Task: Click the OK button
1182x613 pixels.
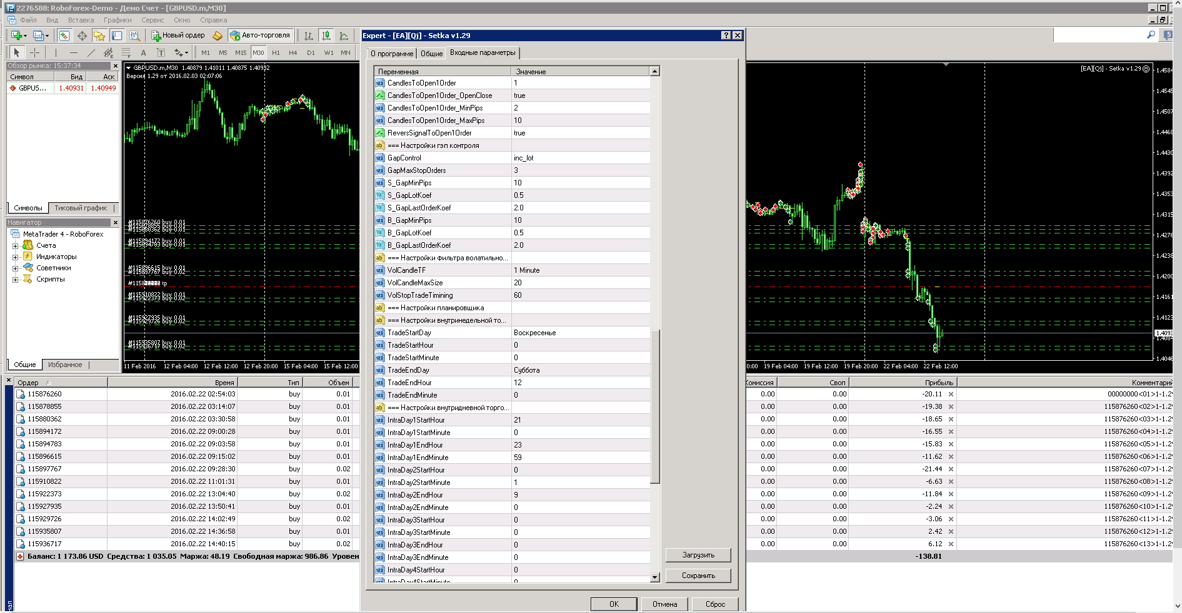Action: point(614,604)
